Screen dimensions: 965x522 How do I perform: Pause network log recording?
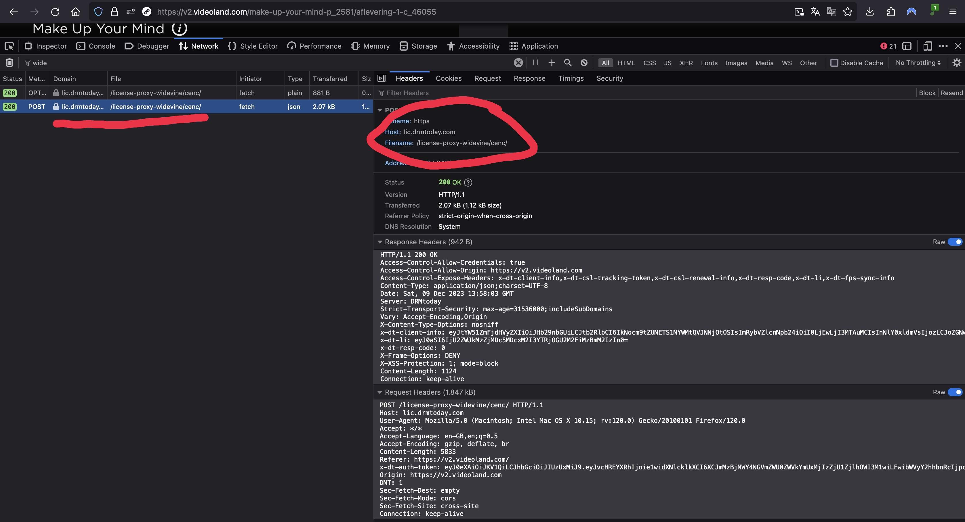[536, 63]
